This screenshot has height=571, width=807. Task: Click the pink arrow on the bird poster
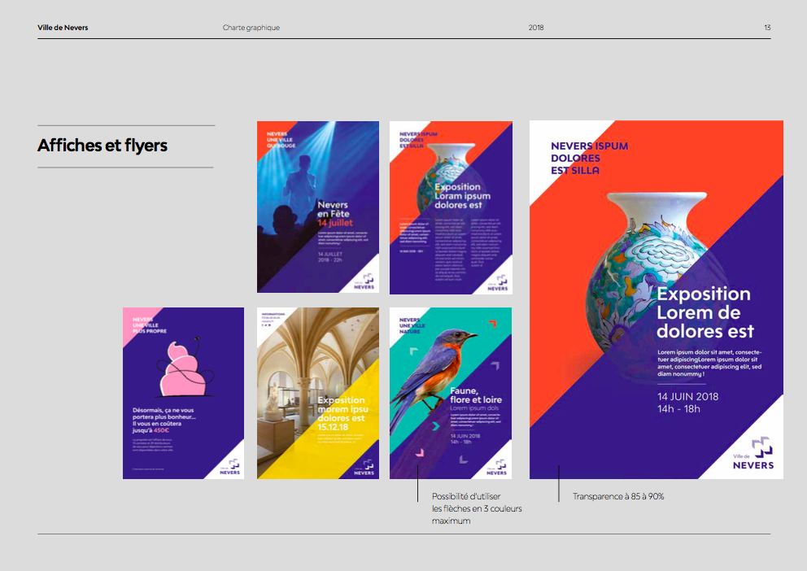pos(420,452)
